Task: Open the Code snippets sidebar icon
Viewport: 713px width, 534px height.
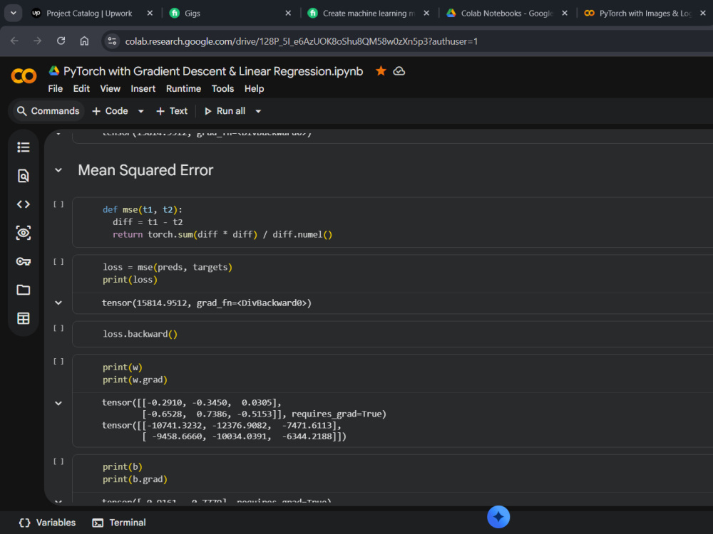Action: [24, 204]
